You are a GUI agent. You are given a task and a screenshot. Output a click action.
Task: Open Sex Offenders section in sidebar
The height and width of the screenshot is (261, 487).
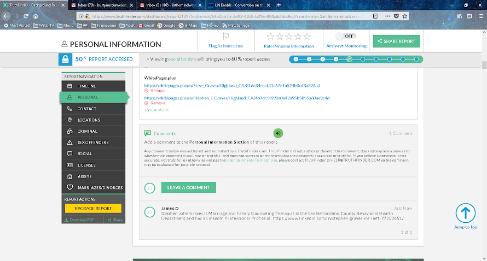pos(93,143)
